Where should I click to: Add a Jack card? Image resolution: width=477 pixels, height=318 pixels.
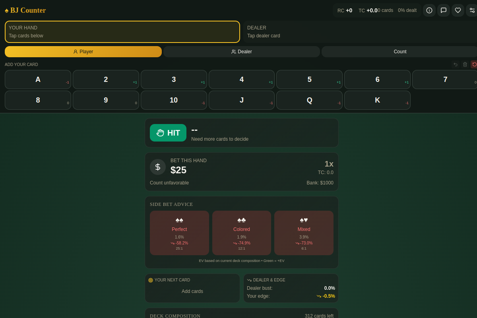pyautogui.click(x=242, y=100)
